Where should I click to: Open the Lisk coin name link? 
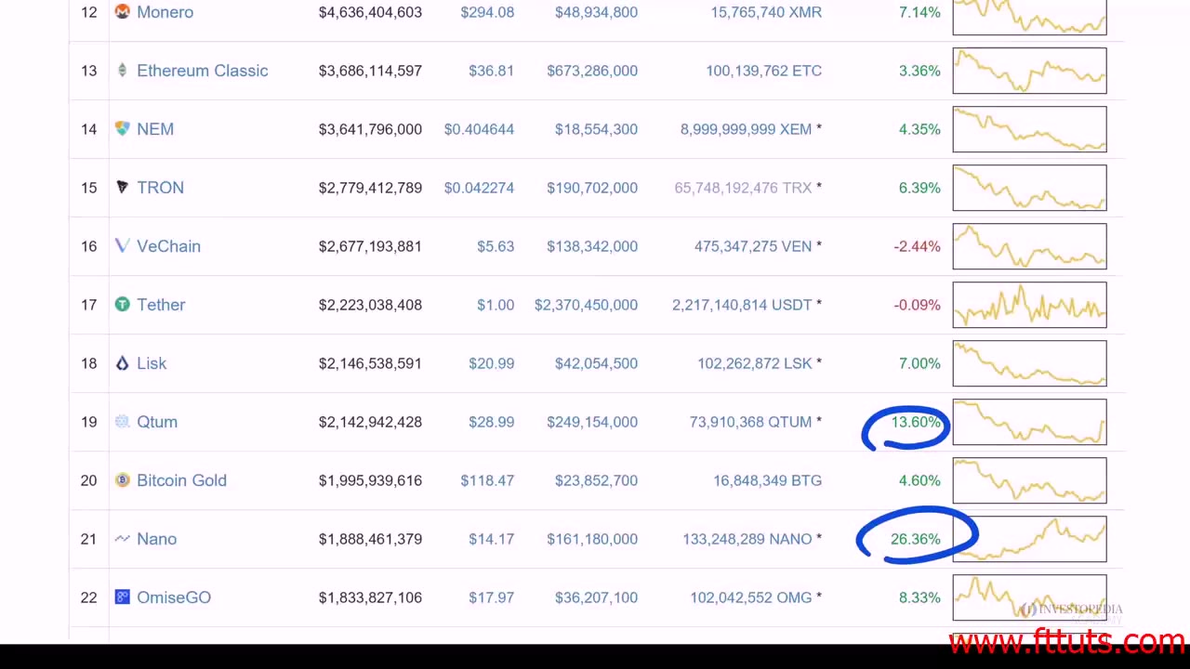(152, 363)
